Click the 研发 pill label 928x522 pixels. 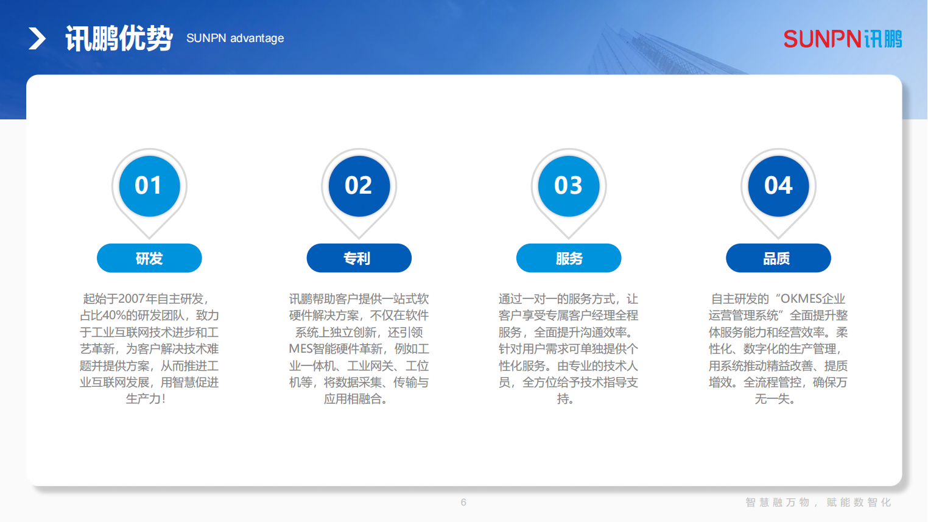[149, 258]
